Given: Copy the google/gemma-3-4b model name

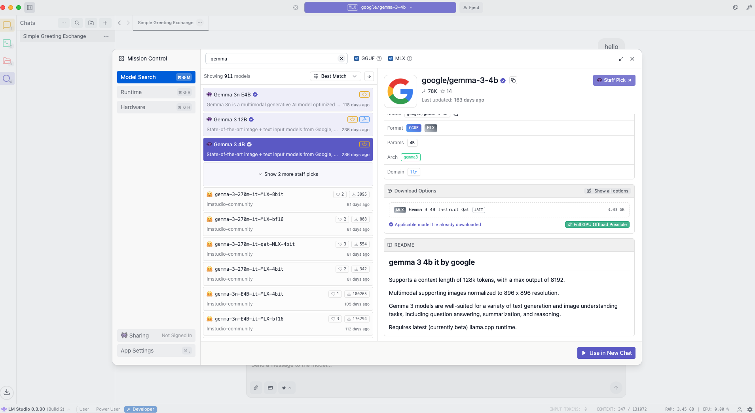Looking at the screenshot, I should (x=513, y=80).
